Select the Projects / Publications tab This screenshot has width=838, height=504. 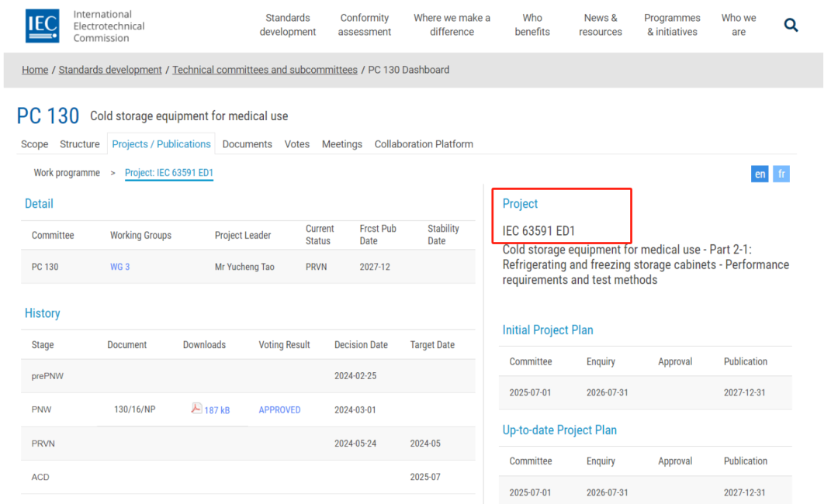pyautogui.click(x=161, y=144)
